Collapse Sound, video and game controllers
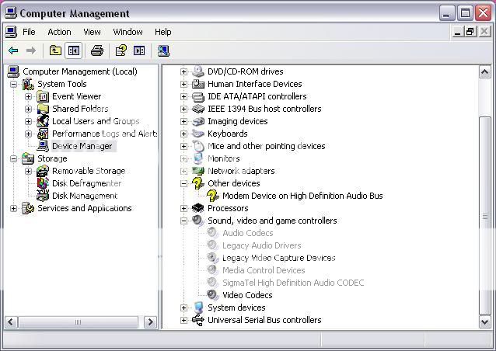The width and height of the screenshot is (496, 351). click(x=184, y=221)
